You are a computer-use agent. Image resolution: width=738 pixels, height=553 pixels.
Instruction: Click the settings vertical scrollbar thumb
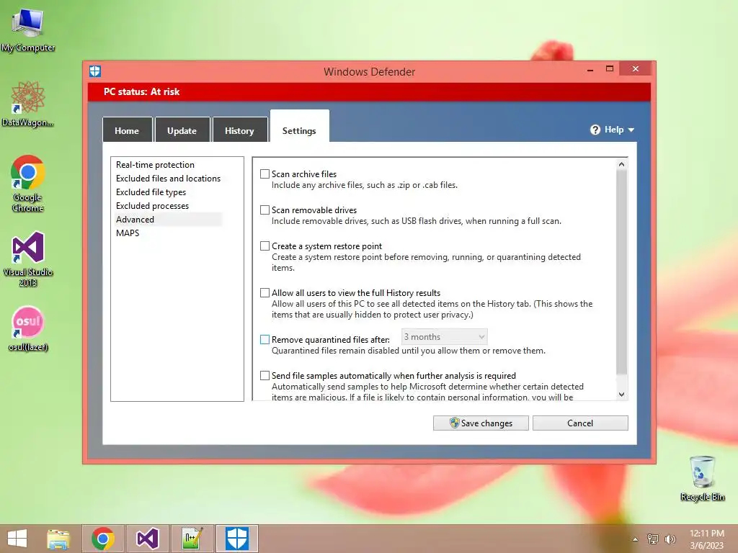click(x=621, y=271)
